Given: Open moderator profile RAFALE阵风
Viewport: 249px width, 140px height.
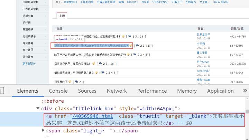Looking at the screenshot, I should click(x=220, y=2).
